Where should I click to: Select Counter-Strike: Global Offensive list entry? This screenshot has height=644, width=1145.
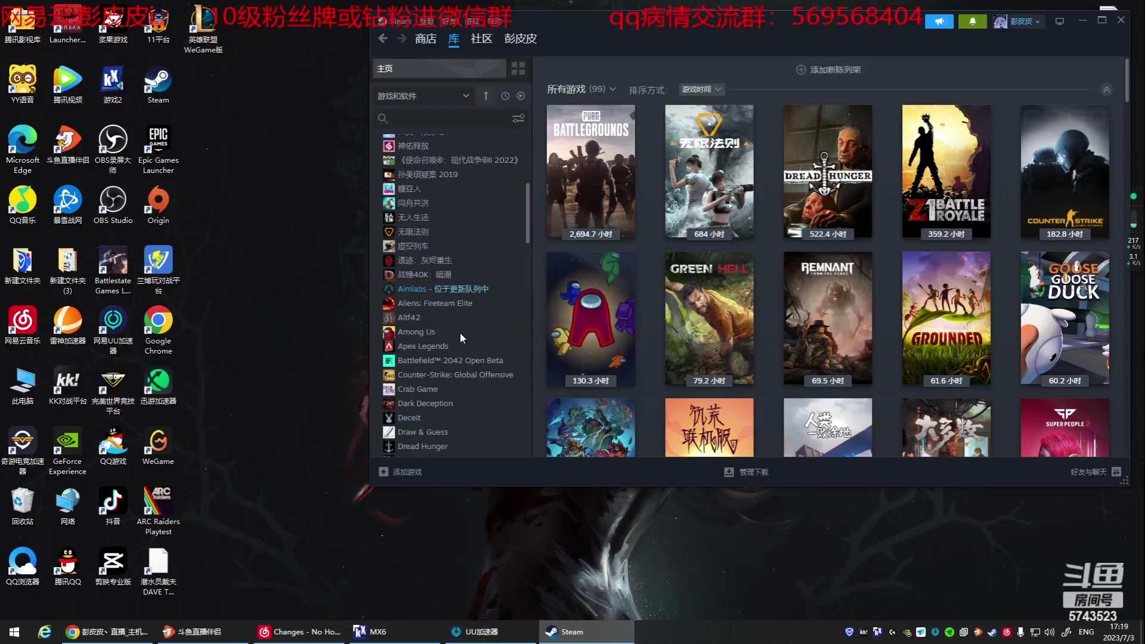coord(454,374)
